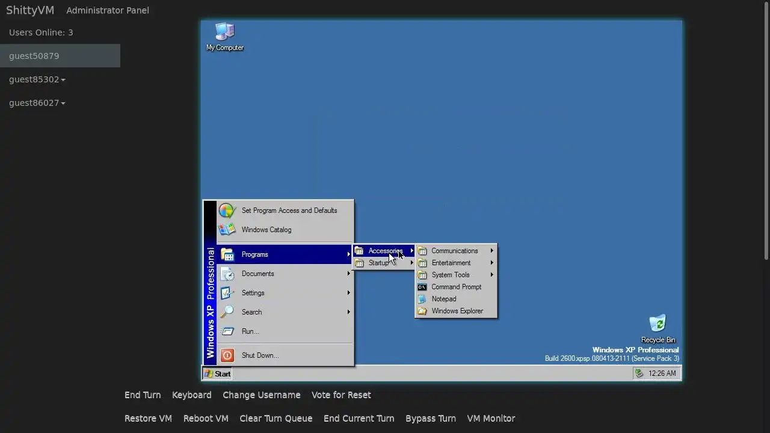The image size is (770, 433).
Task: Expand the System Tools submenu arrow
Action: click(491, 275)
